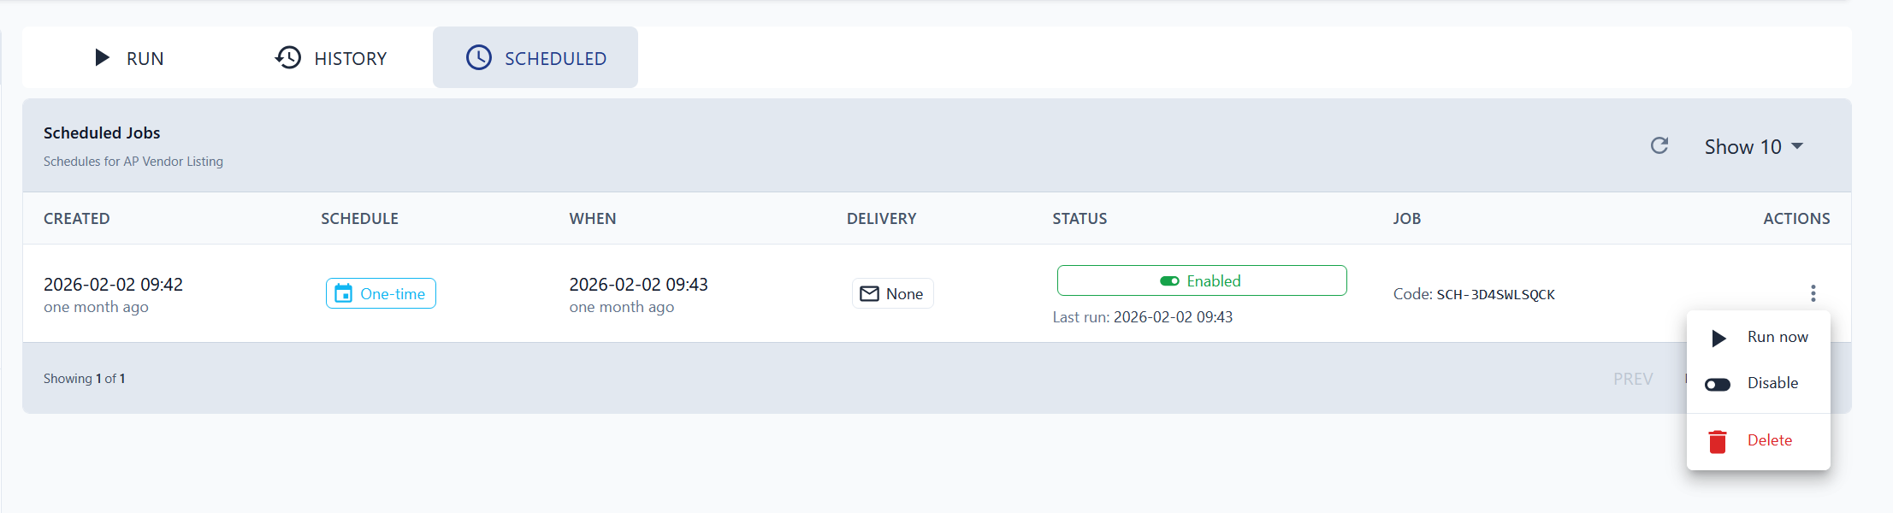1893x513 pixels.
Task: Click the toggle icon beside Disable
Action: click(1718, 383)
